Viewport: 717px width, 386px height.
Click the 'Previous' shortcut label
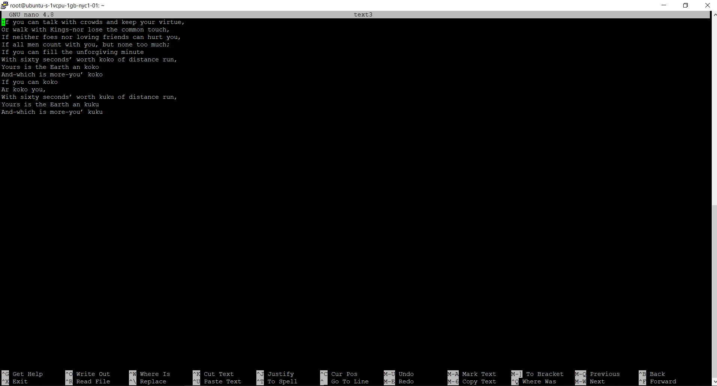click(x=605, y=374)
